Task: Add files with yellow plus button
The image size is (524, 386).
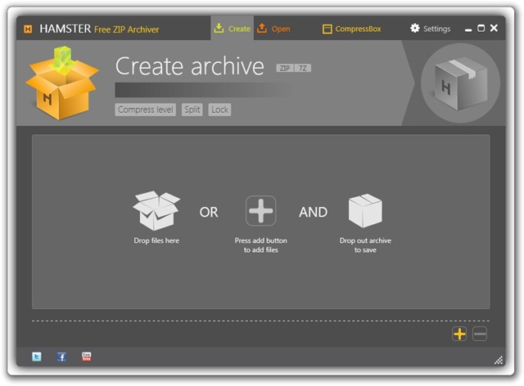Action: (459, 334)
